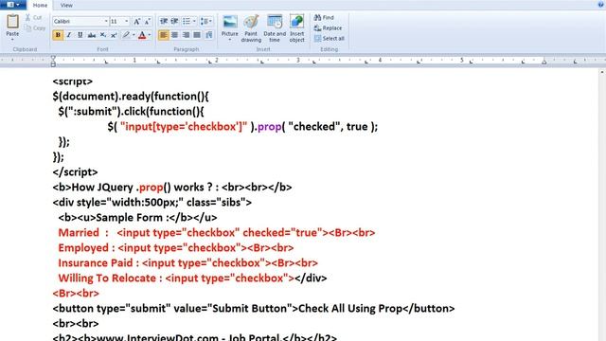Expand the Picture dropdown arrow
This screenshot has height=341, width=606.
[229, 40]
